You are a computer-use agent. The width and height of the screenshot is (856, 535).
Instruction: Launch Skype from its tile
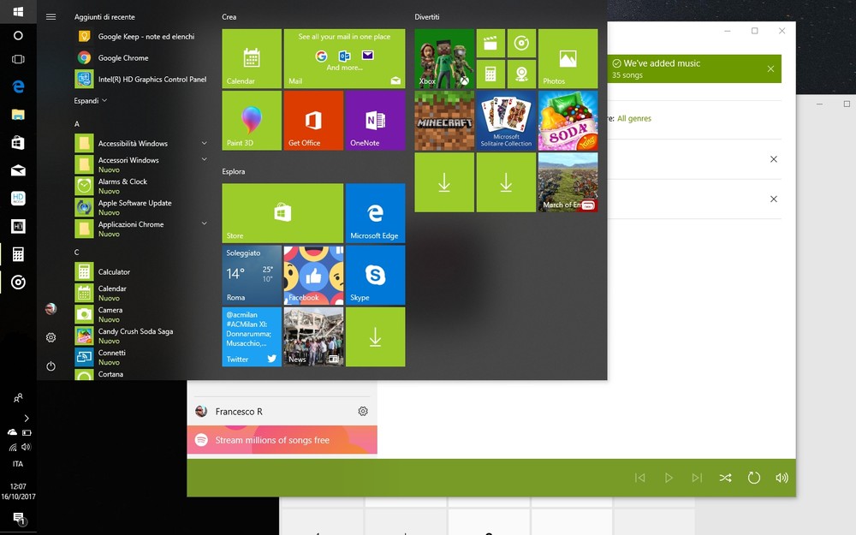pyautogui.click(x=375, y=275)
